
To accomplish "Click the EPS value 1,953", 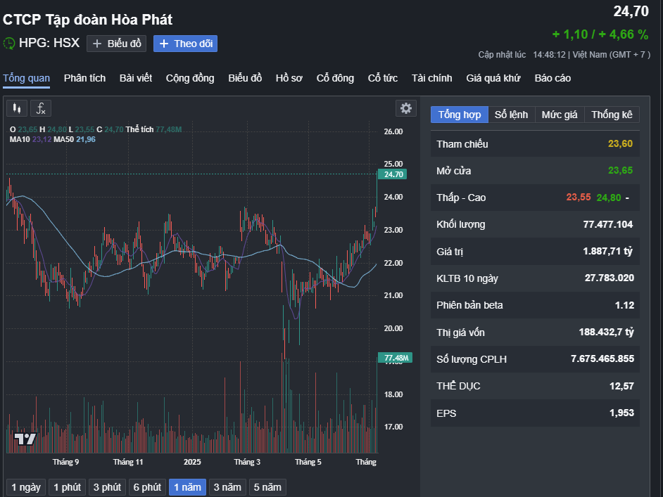I will click(621, 413).
